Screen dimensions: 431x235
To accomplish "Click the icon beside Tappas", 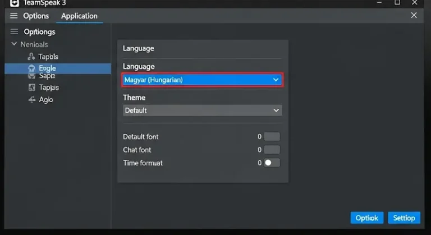I will [32, 87].
